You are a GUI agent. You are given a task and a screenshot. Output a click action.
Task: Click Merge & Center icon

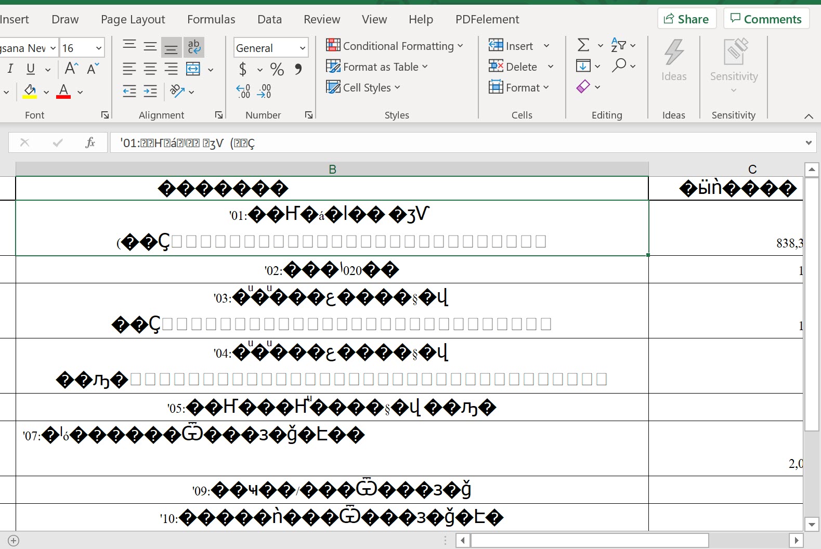[193, 69]
